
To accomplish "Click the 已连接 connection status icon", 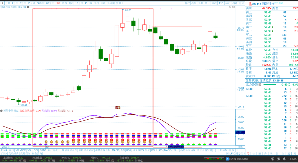I will click(x=227, y=159).
